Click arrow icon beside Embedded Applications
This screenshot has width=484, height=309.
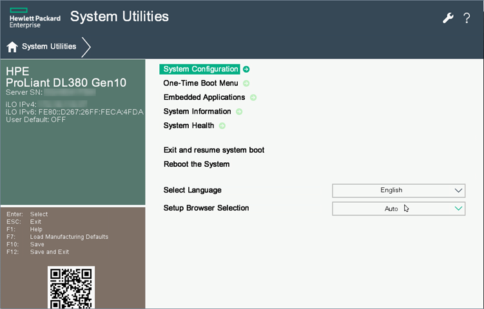coord(253,97)
